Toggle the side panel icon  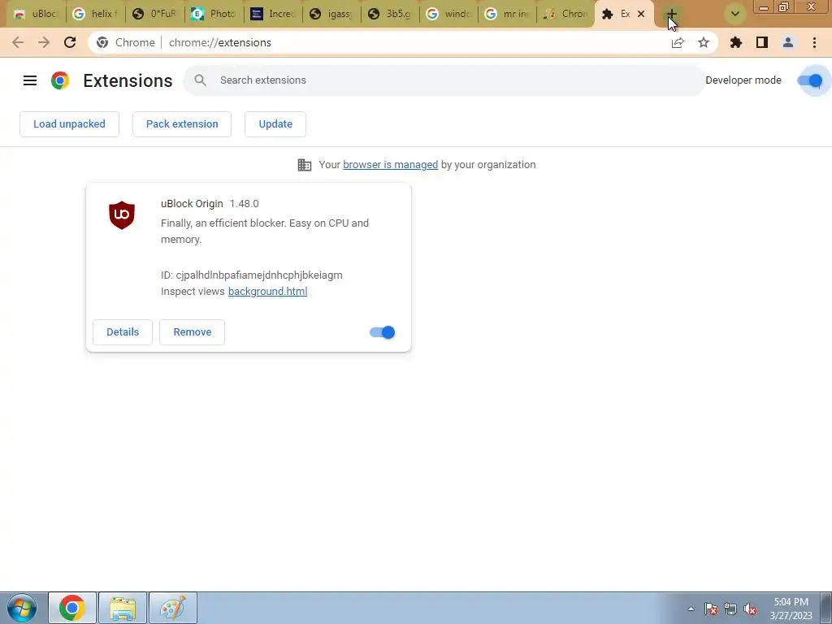(x=762, y=42)
